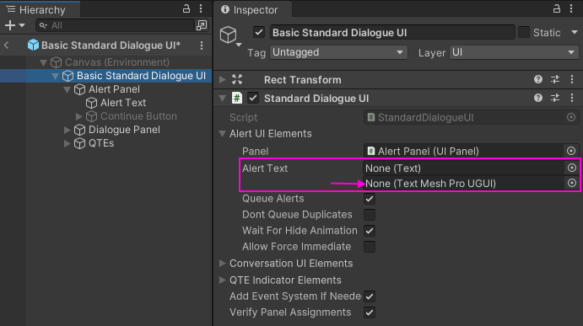
Task: Select QTEs in Hierarchy
Action: click(100, 143)
